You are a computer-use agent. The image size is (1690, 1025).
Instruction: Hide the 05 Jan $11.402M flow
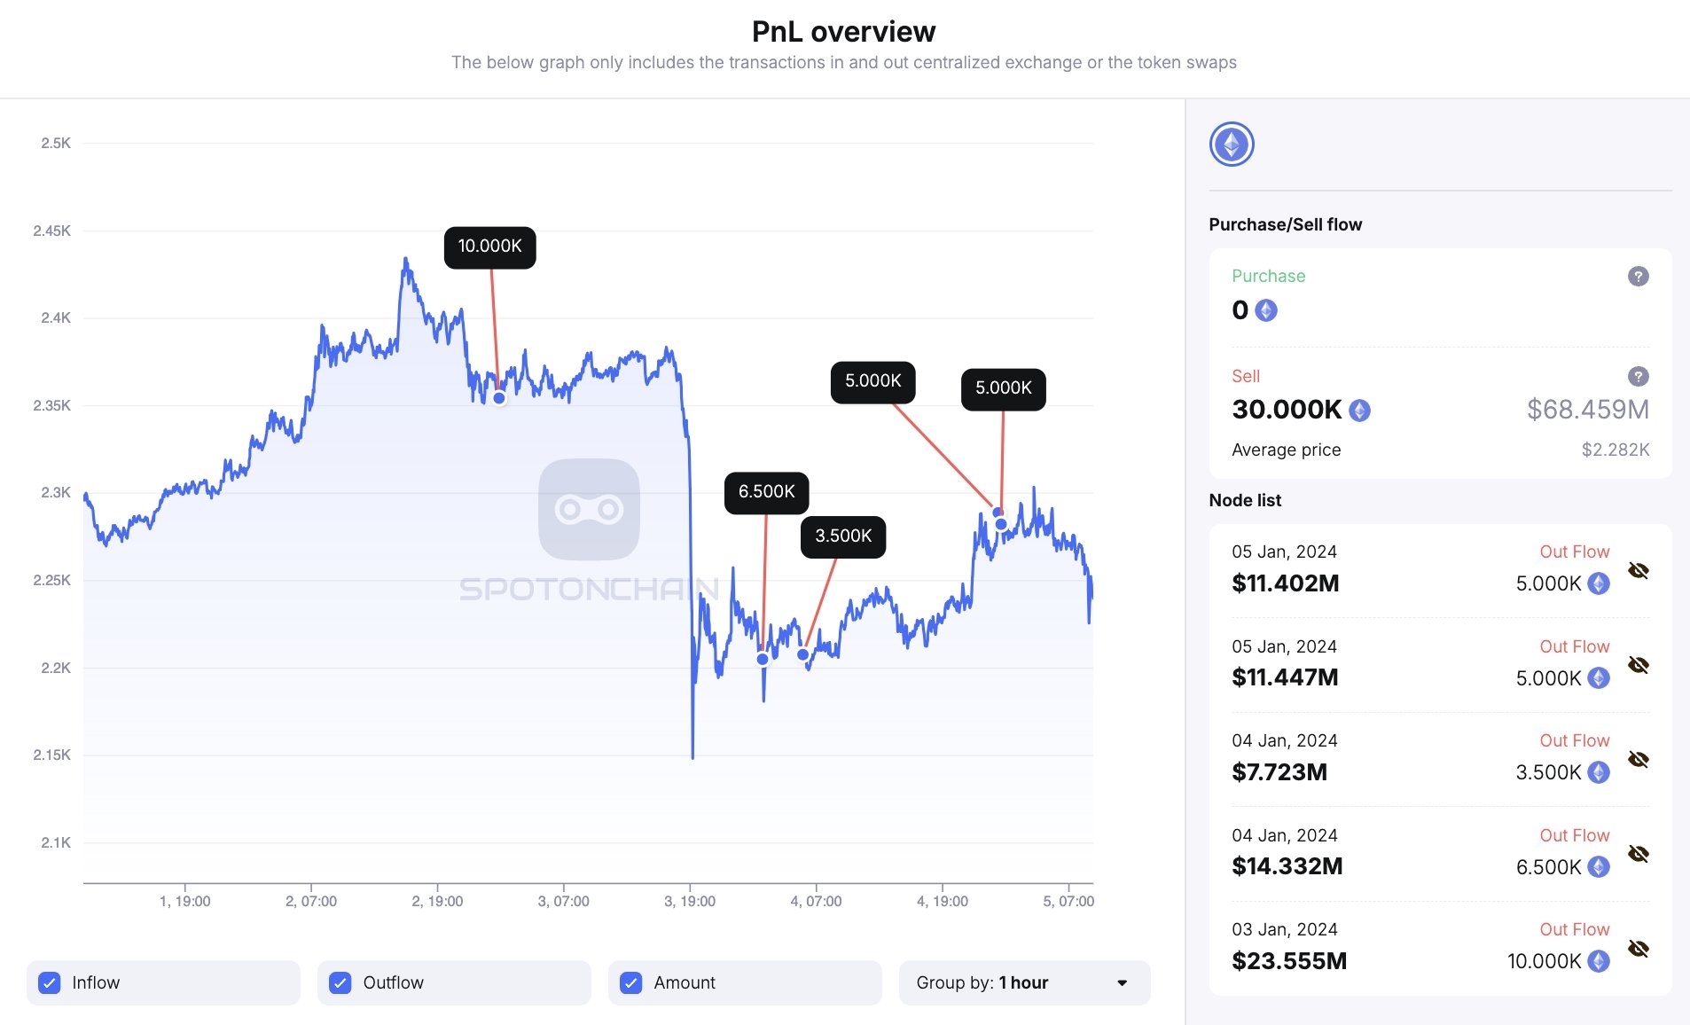[x=1639, y=571]
